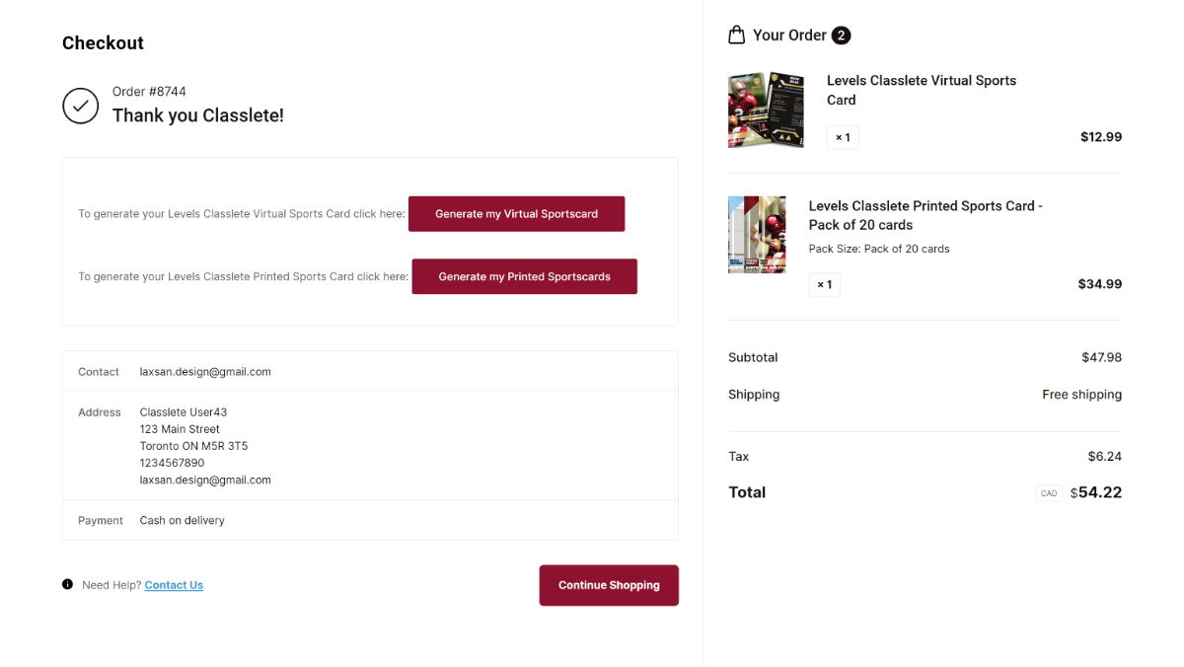
Task: Click the Virtual Card quantity ×1 box
Action: 843,137
